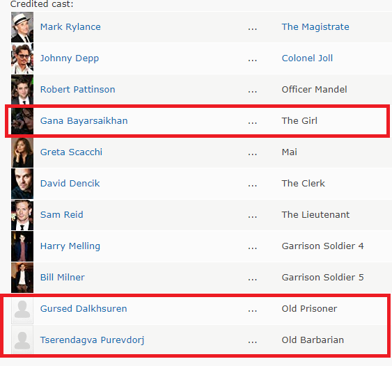The width and height of the screenshot is (392, 366).
Task: Click Mark Rylance's headshot thumbnail
Action: 22,27
